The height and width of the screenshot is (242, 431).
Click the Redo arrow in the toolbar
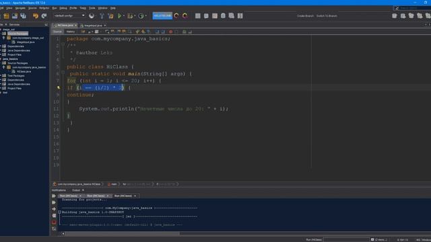44,16
